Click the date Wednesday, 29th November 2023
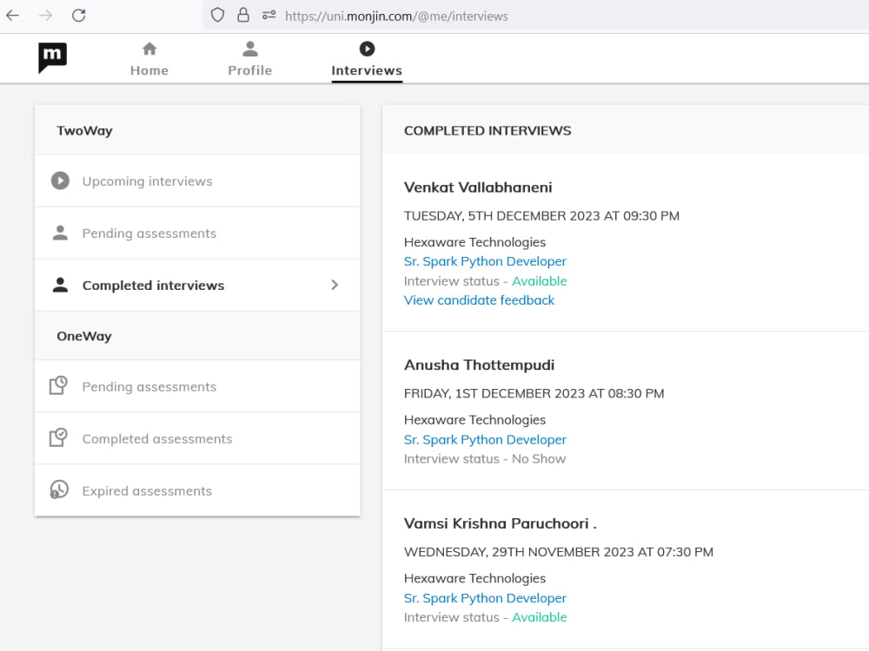Screen dimensions: 869x651 click(x=558, y=552)
